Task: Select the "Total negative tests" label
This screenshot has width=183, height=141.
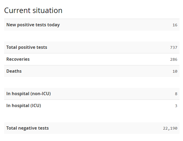Action: pyautogui.click(x=27, y=128)
